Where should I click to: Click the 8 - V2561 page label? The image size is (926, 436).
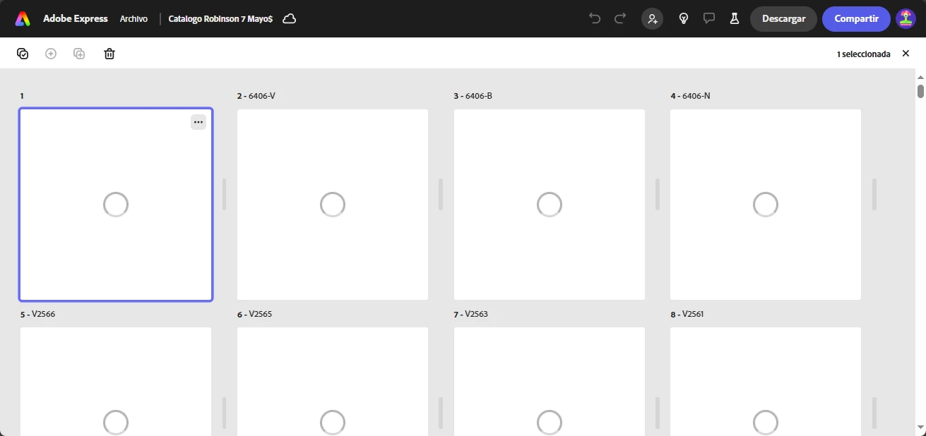(687, 314)
